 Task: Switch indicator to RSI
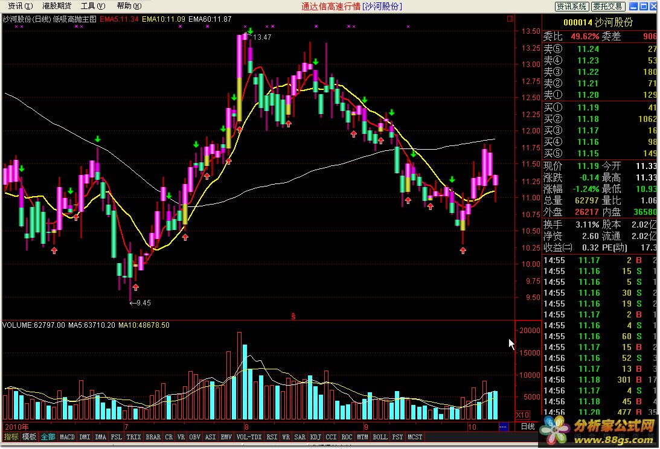tap(272, 437)
